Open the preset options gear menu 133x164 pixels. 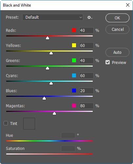[90, 17]
